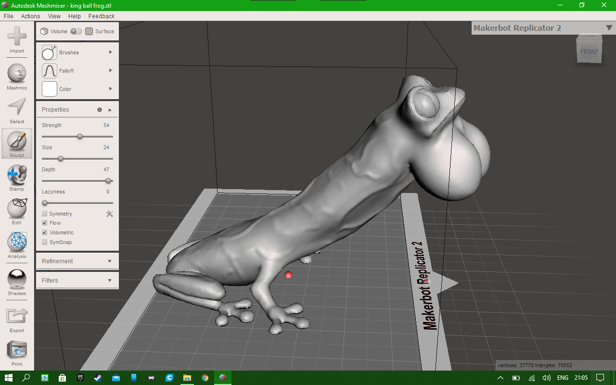The width and height of the screenshot is (616, 385).
Task: Open the Help menu
Action: [x=75, y=16]
